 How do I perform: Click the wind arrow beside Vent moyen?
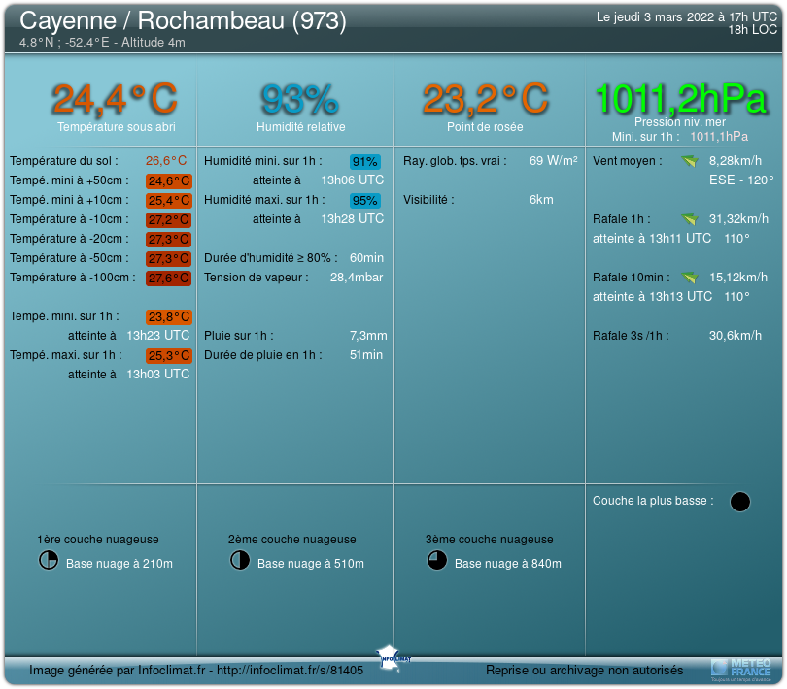pos(690,161)
